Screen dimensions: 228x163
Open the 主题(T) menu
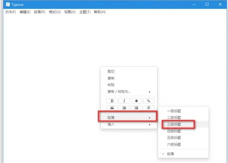[x=85, y=12]
